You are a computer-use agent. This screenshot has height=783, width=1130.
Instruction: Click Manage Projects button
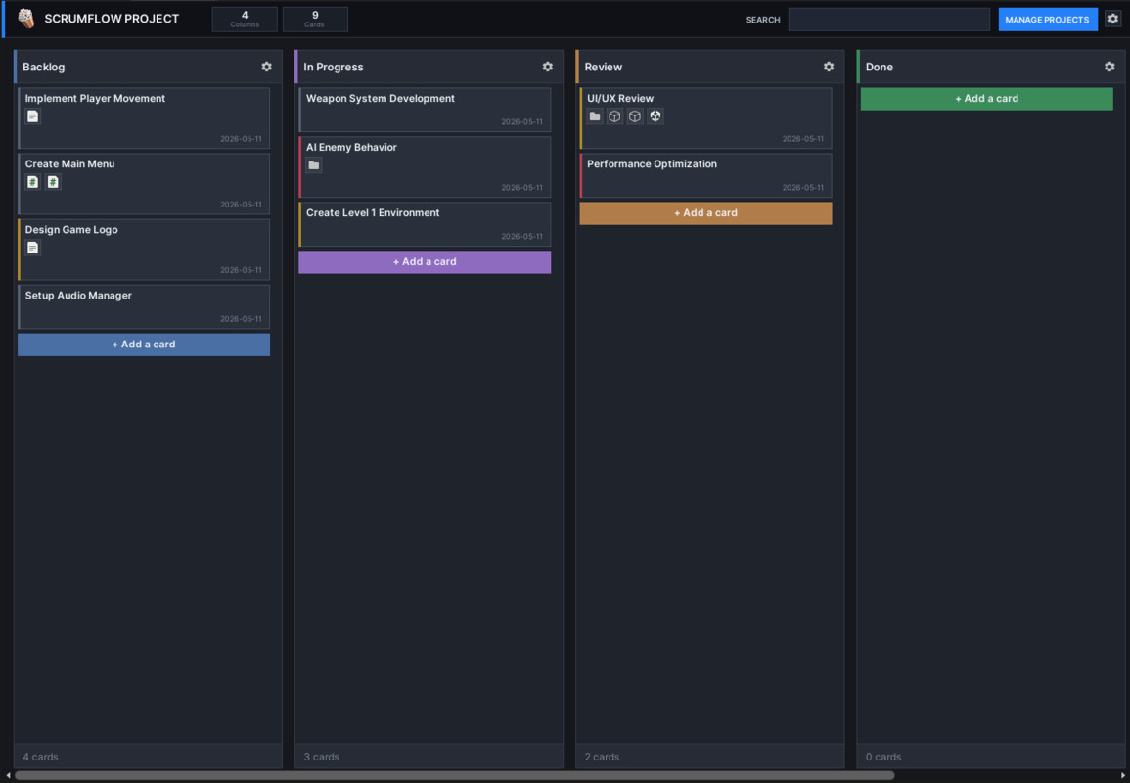(x=1047, y=20)
